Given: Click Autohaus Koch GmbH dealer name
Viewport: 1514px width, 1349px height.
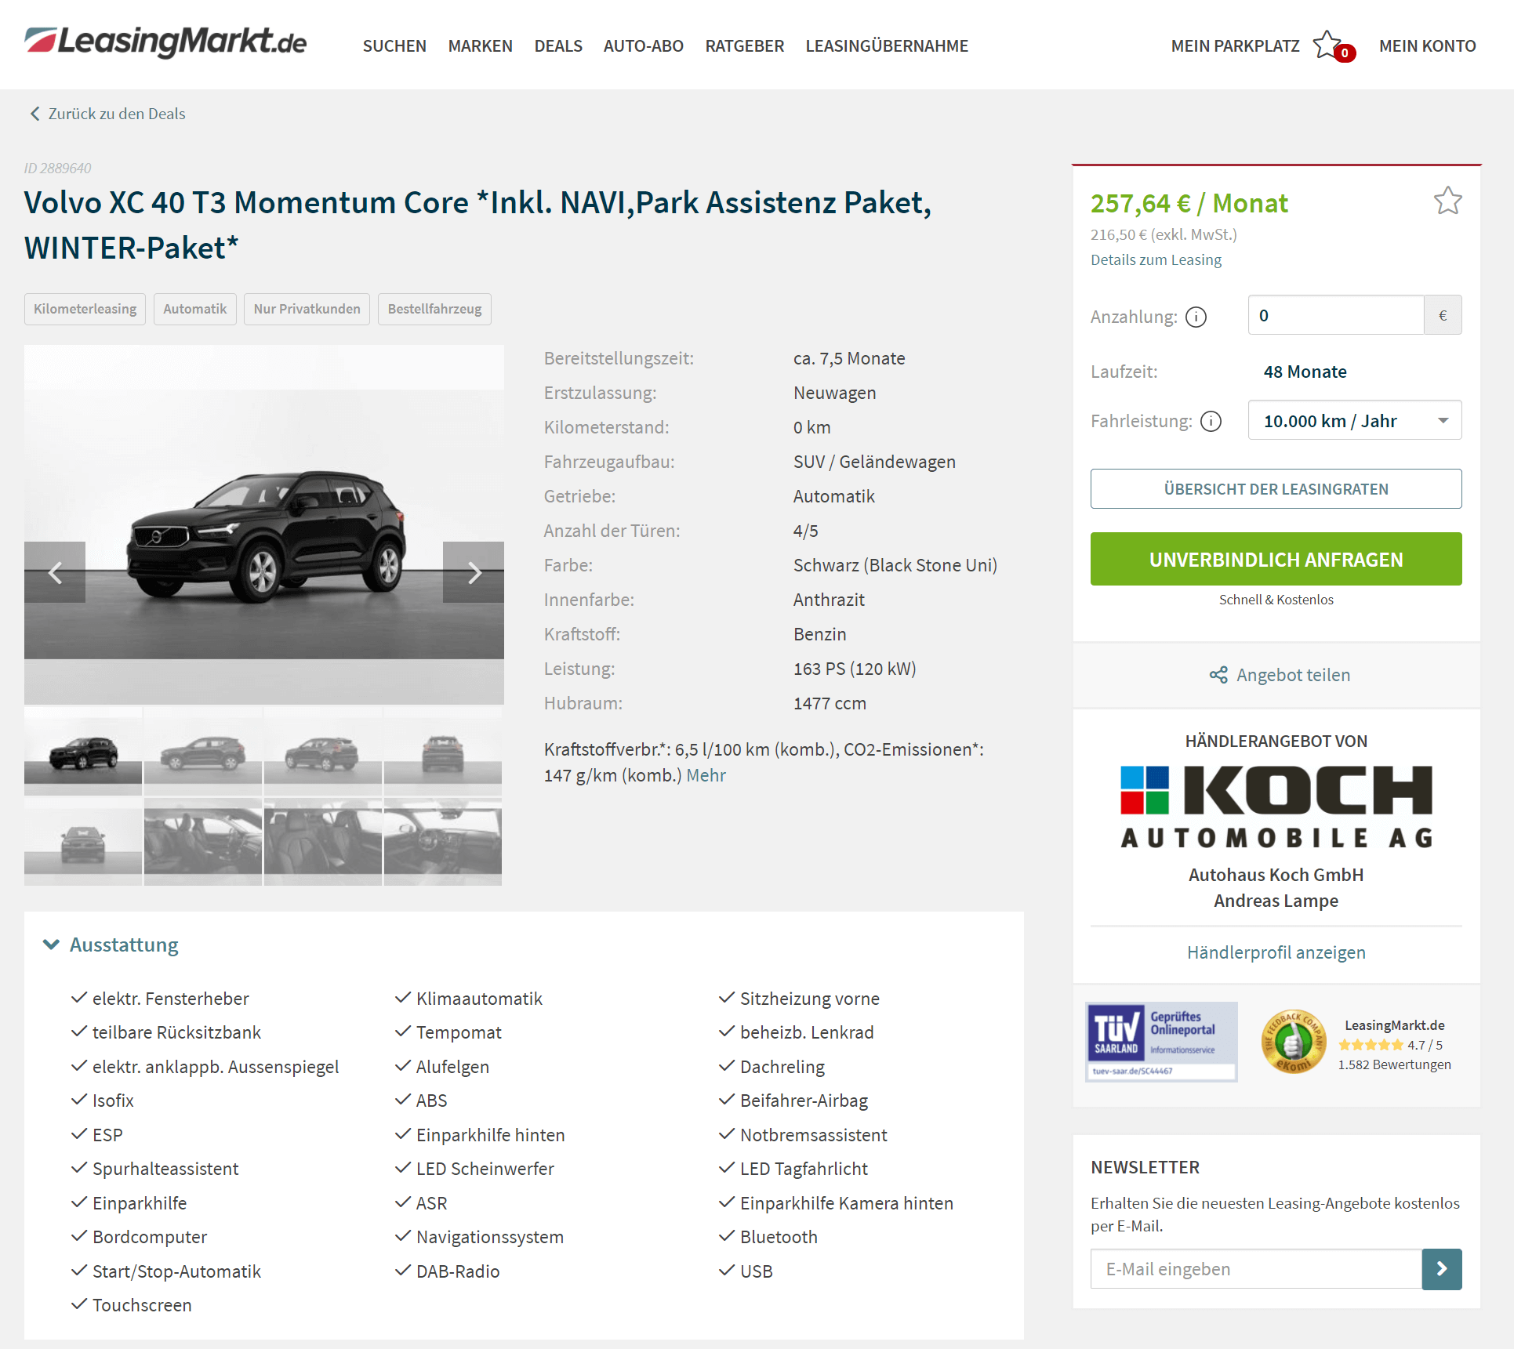Looking at the screenshot, I should 1276,875.
